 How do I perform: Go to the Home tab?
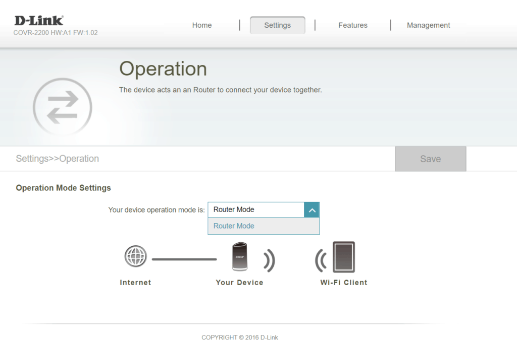(x=202, y=25)
